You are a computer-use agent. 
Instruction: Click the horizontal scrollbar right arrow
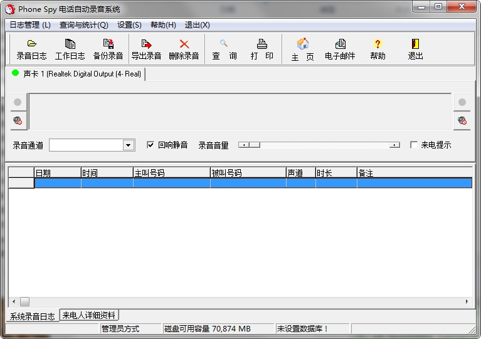tap(467, 301)
